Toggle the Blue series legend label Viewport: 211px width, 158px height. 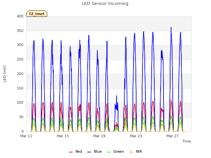click(98, 151)
